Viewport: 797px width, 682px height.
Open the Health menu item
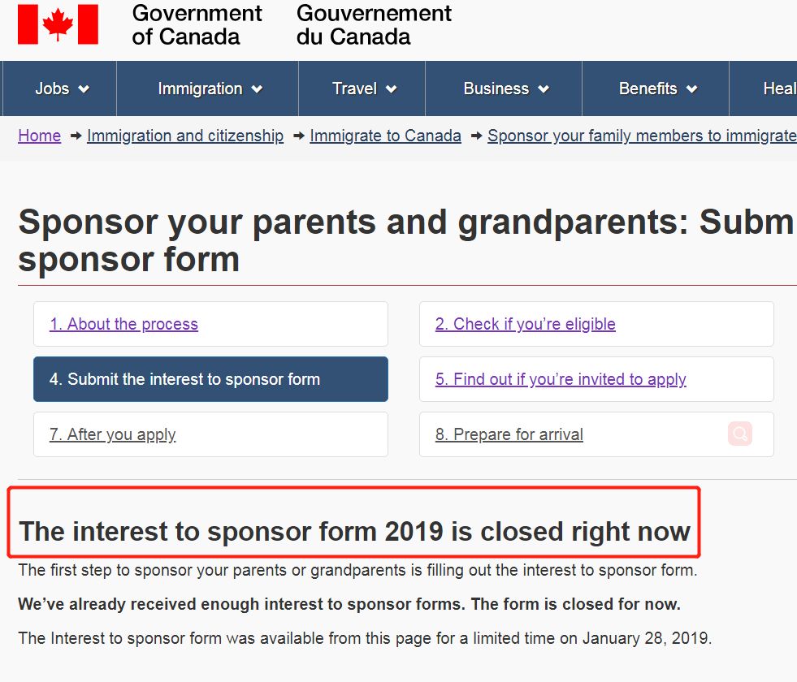click(778, 88)
